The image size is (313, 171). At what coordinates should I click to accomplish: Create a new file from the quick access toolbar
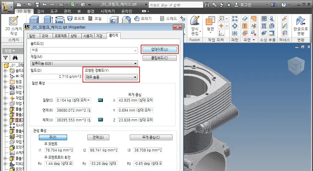[x=19, y=4]
